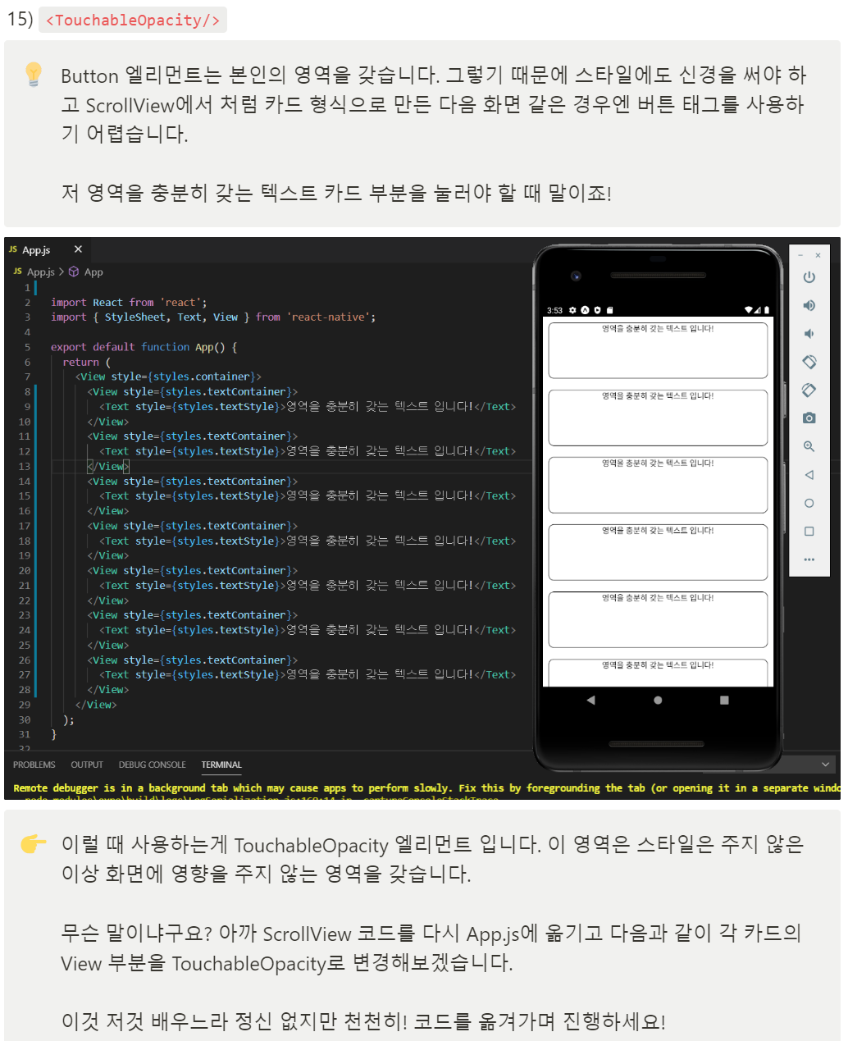This screenshot has width=848, height=1041.
Task: Activate the emulator zoom magnifier icon
Action: coord(809,446)
